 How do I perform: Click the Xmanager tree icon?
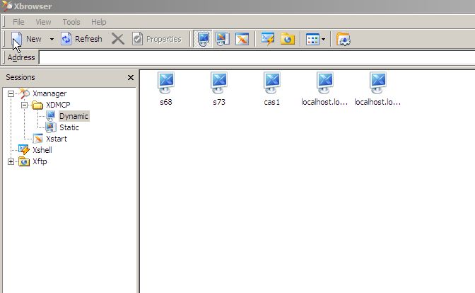tap(24, 93)
